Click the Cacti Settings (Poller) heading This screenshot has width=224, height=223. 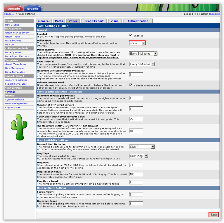coord(53,26)
